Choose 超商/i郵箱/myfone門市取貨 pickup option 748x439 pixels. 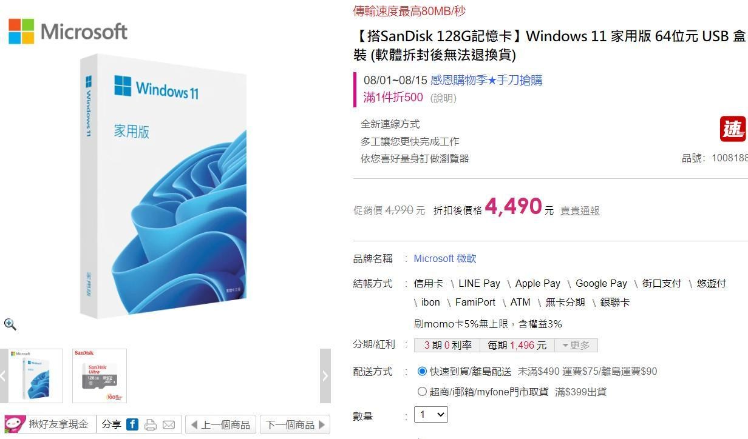coord(422,391)
